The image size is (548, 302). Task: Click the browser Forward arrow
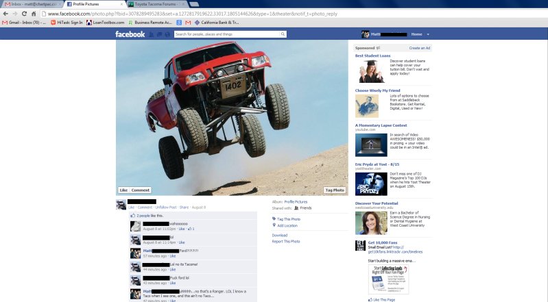(15, 14)
